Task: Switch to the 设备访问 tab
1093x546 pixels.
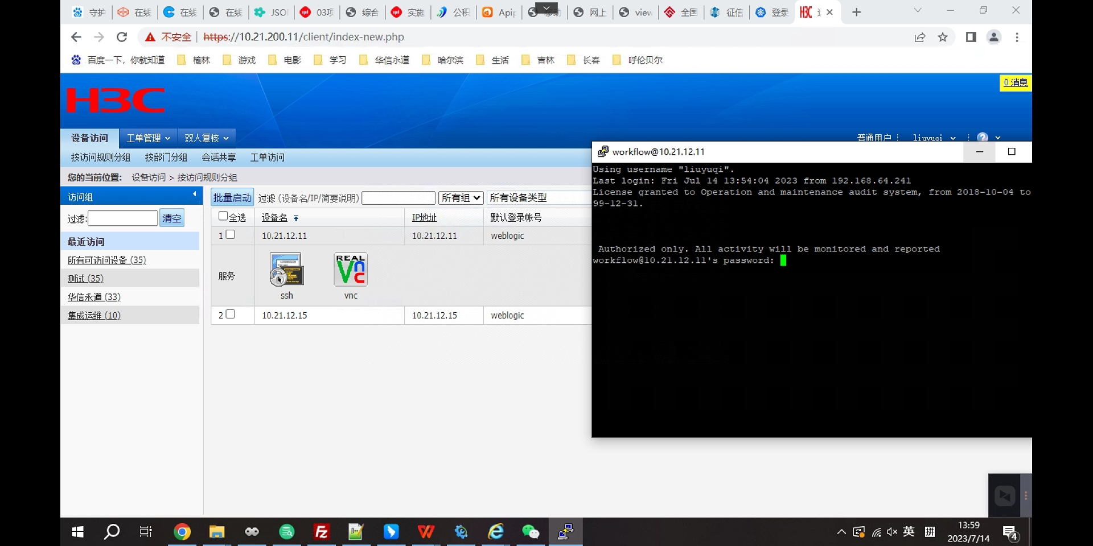Action: click(x=89, y=138)
